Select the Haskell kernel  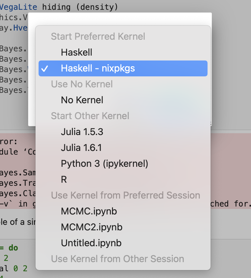[x=76, y=52]
